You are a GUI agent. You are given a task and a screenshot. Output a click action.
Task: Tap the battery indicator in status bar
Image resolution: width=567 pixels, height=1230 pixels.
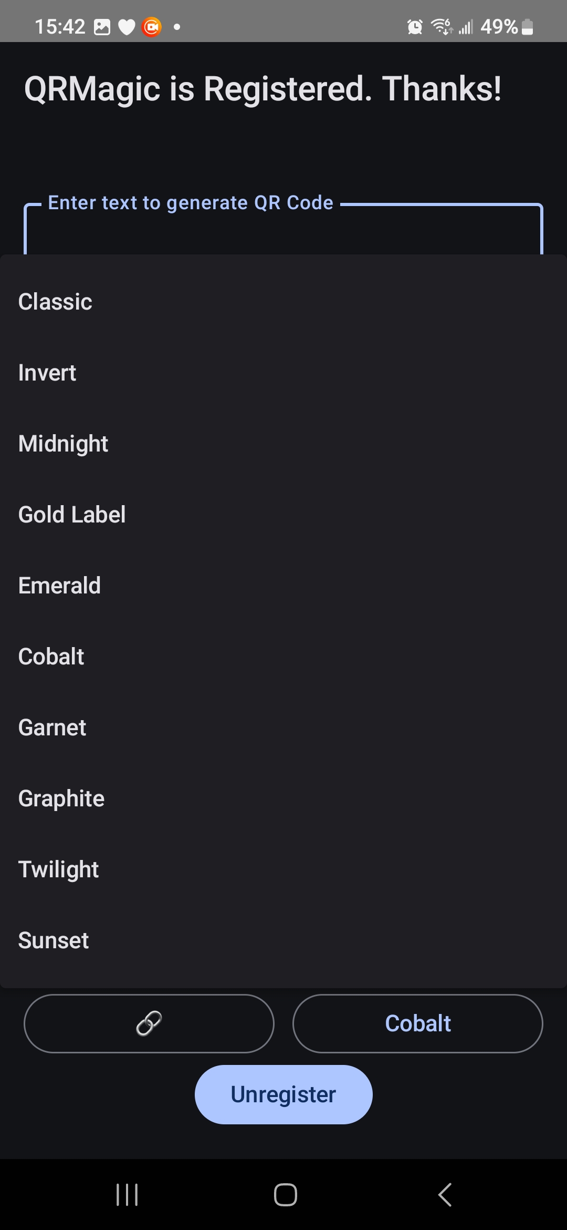[x=528, y=27]
